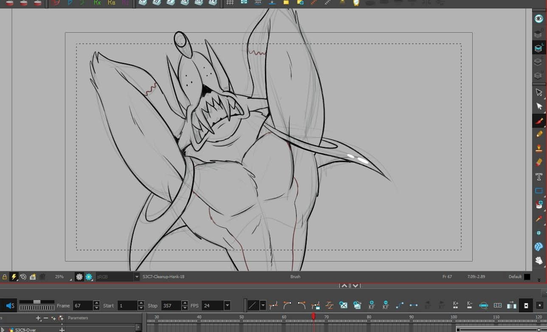Image resolution: width=547 pixels, height=332 pixels.
Task: Open the pencil line style dropdown arrow
Action: point(263,305)
